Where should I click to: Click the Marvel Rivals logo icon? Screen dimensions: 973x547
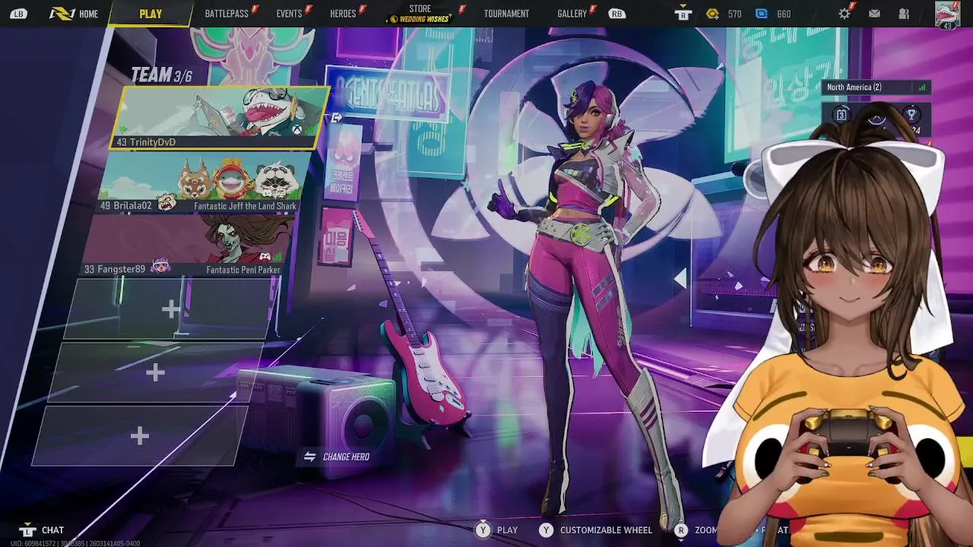tap(62, 14)
